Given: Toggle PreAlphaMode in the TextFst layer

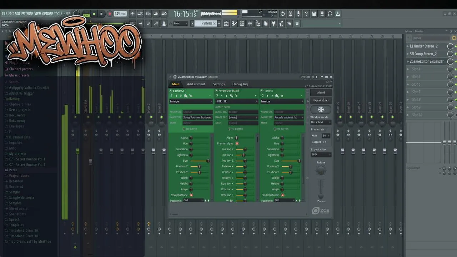Looking at the screenshot, I should pyautogui.click(x=282, y=195).
